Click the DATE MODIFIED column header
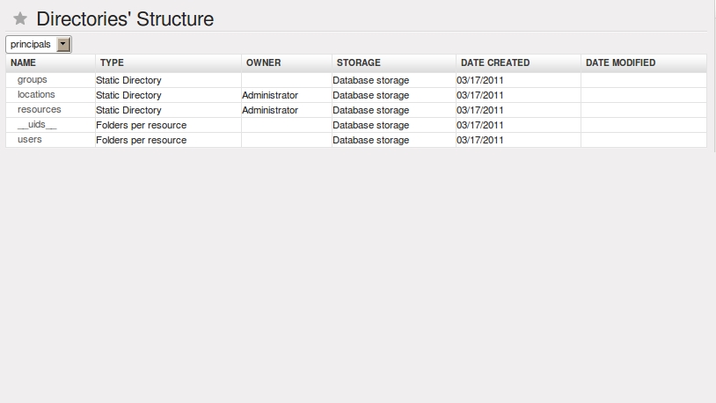The image size is (716, 403). click(620, 63)
